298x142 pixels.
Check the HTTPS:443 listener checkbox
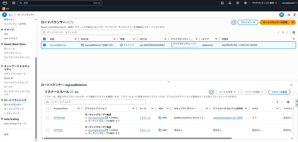click(x=47, y=118)
